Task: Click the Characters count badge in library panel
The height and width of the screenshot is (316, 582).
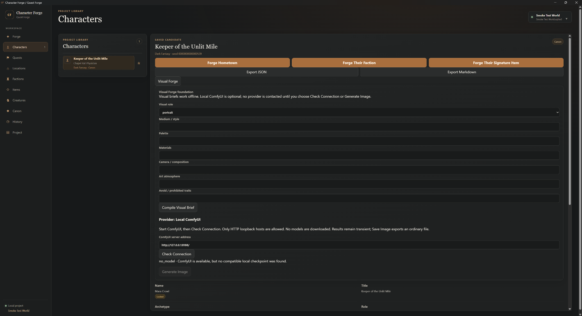Action: click(139, 41)
